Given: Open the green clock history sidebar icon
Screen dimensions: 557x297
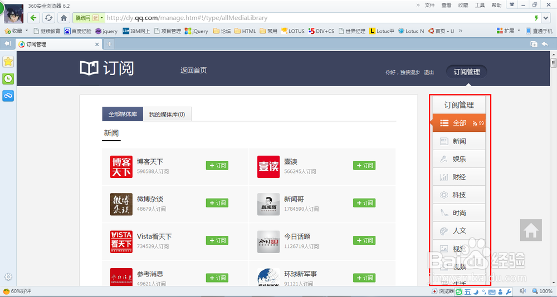Looking at the screenshot, I should 8,79.
